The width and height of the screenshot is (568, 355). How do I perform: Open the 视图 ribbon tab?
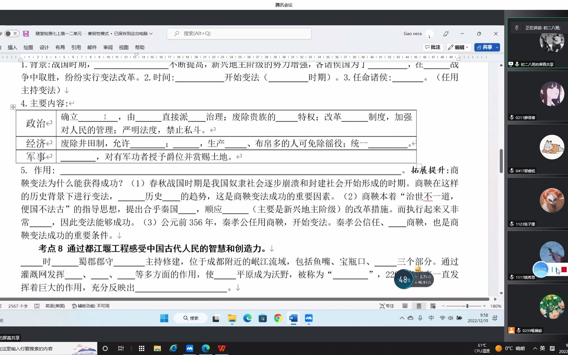(x=124, y=47)
